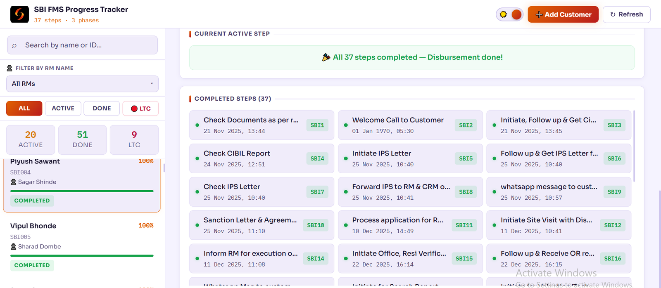This screenshot has width=661, height=288.
Task: Click the SBI3 badge
Action: tap(614, 125)
